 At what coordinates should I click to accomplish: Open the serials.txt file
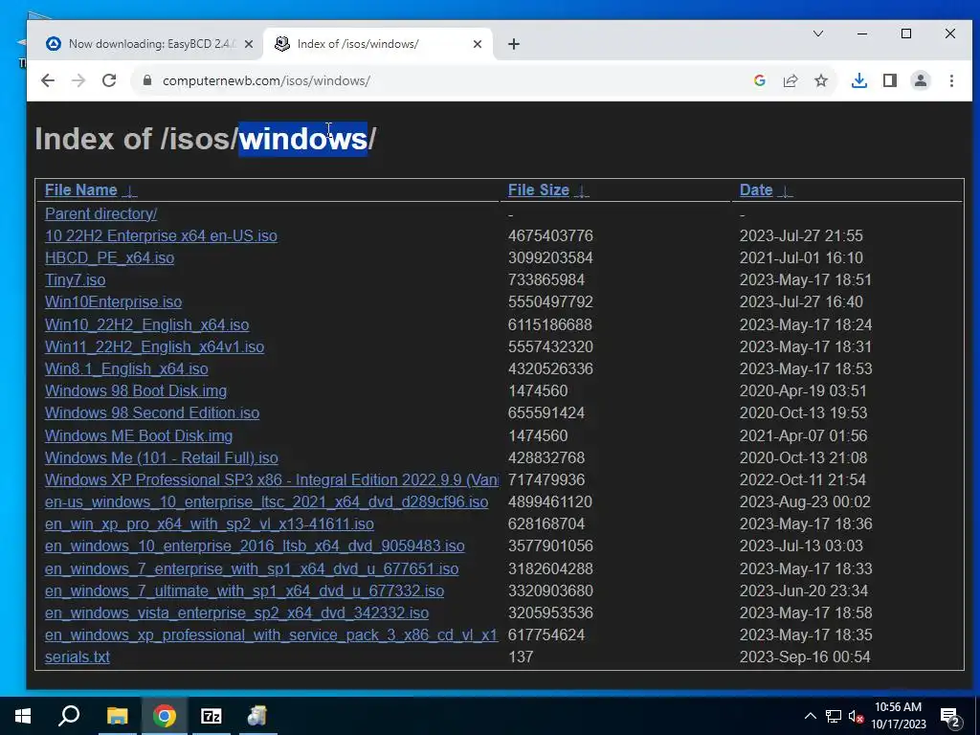point(77,657)
